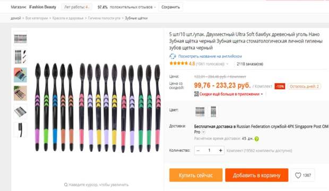Click the Добавить в корзину button
The image size is (329, 191).
tap(257, 175)
